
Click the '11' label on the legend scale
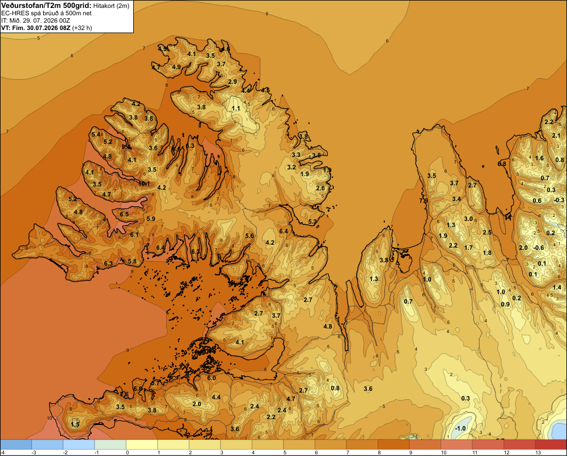[x=475, y=453]
